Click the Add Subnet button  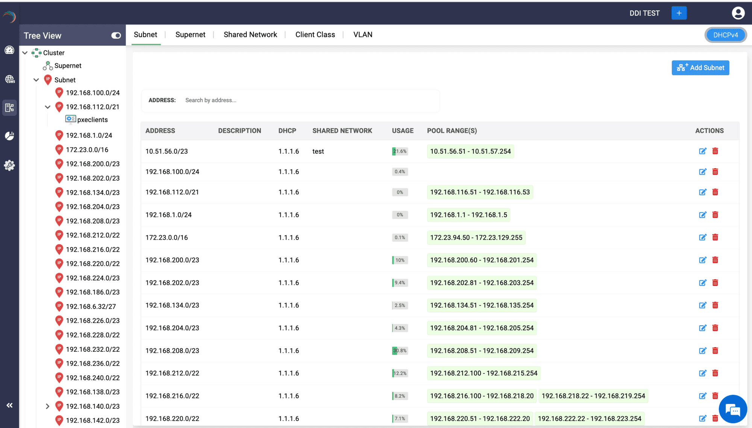coord(700,68)
